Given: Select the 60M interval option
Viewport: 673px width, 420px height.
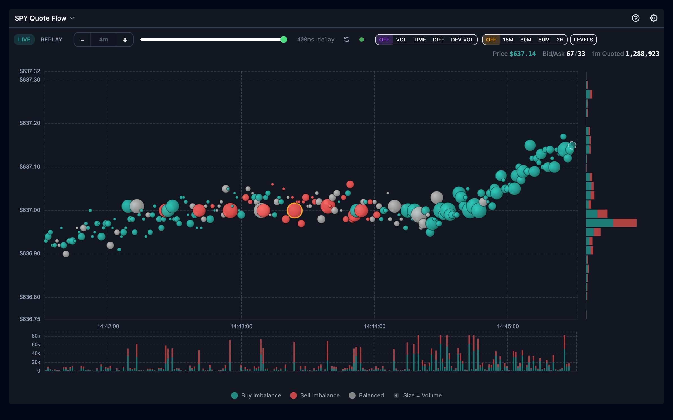Looking at the screenshot, I should tap(544, 40).
